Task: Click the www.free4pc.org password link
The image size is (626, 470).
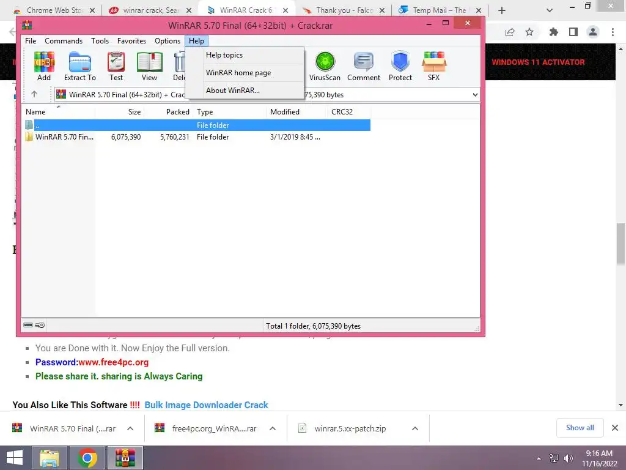Action: coord(113,362)
